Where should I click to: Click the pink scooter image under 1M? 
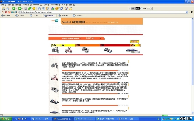pos(69,50)
